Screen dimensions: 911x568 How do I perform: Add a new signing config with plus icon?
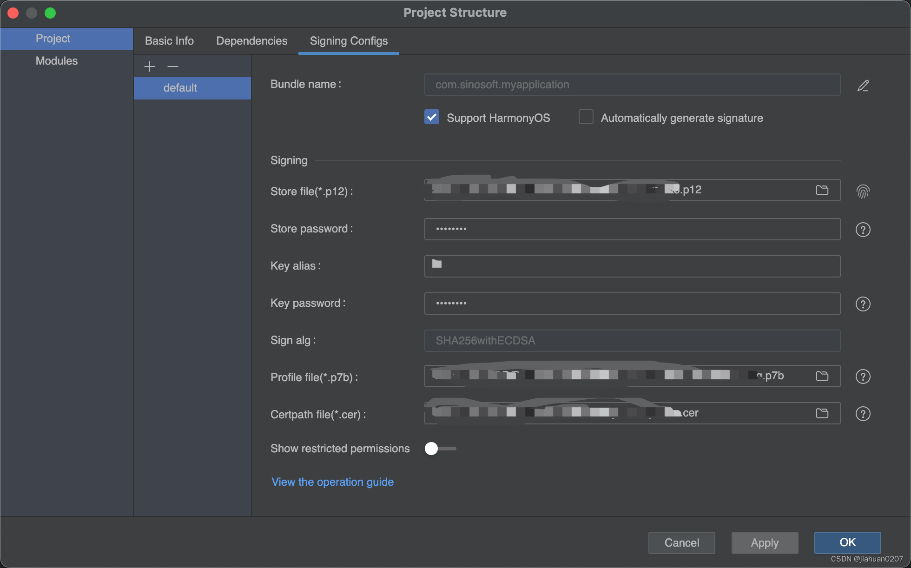pyautogui.click(x=150, y=66)
